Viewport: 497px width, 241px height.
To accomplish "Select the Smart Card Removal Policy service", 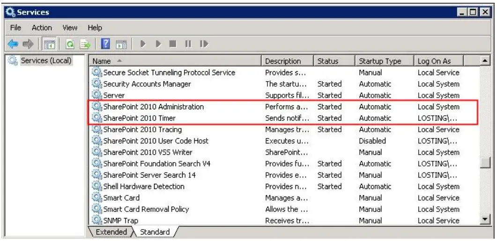I will click(x=146, y=209).
